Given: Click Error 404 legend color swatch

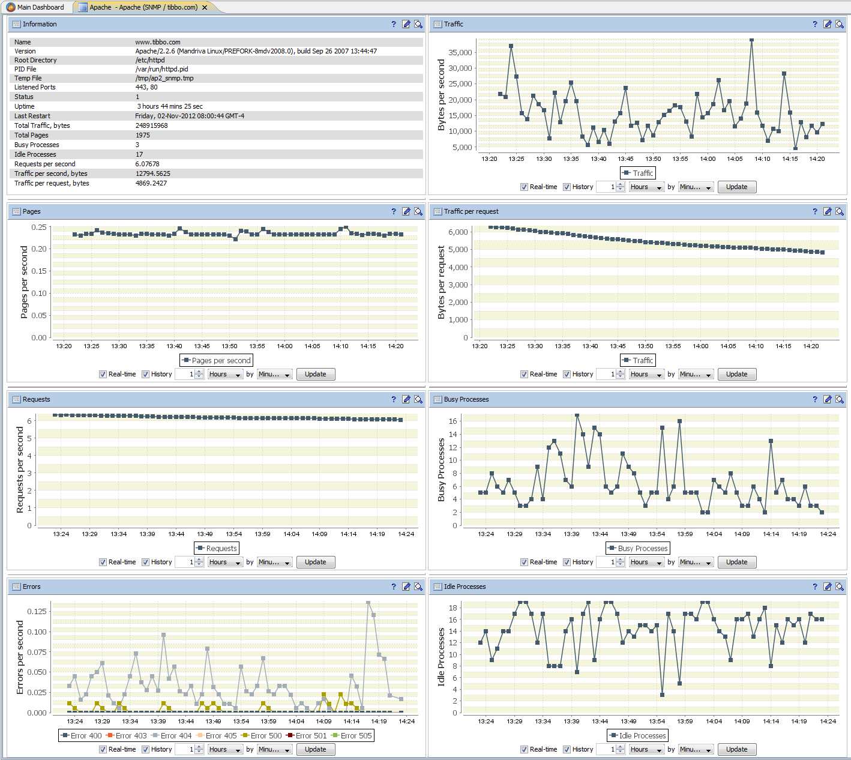Looking at the screenshot, I should [155, 735].
